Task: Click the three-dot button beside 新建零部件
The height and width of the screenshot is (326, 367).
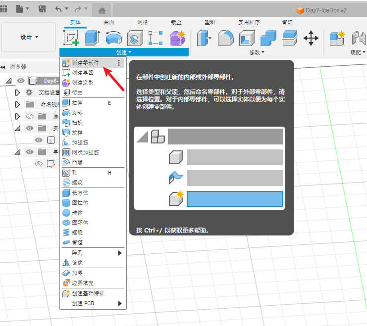Action: 119,63
